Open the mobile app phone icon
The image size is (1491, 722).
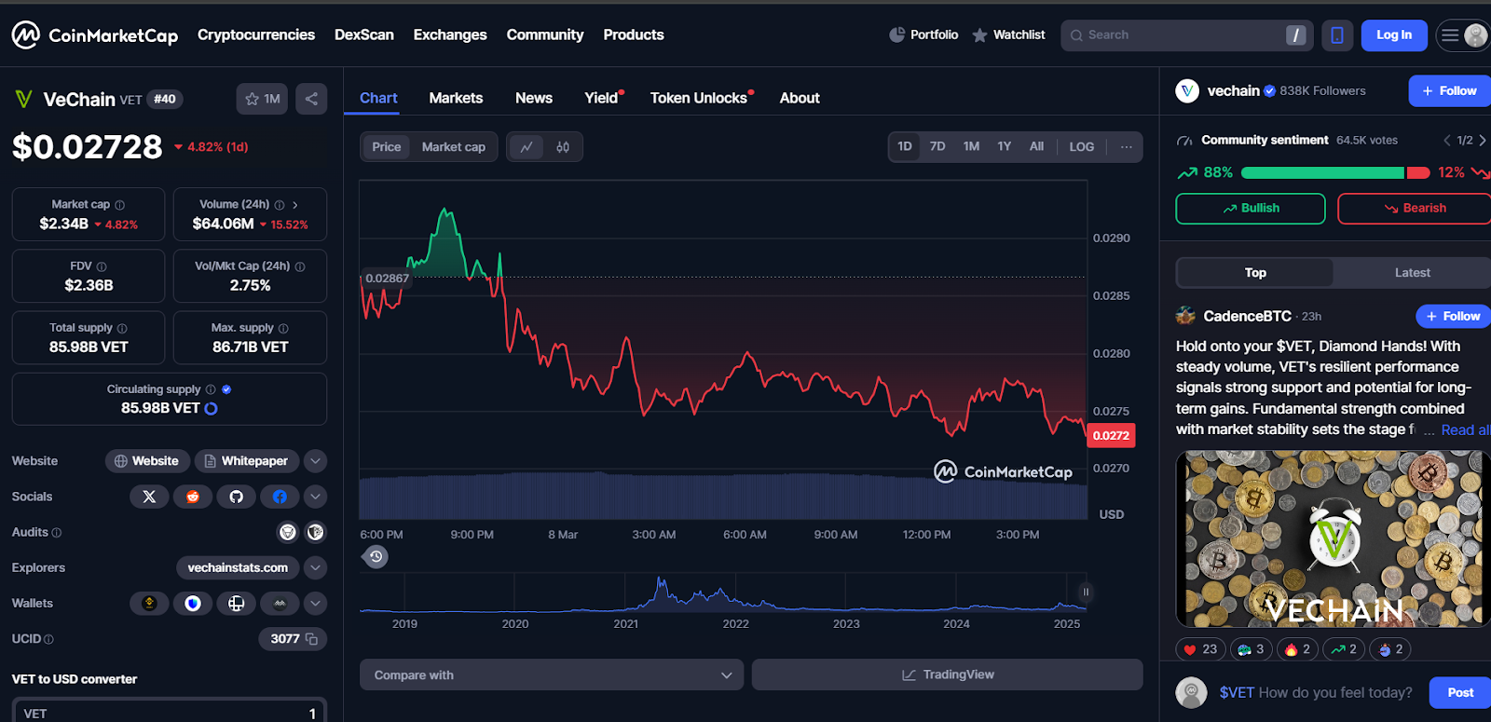click(1337, 35)
